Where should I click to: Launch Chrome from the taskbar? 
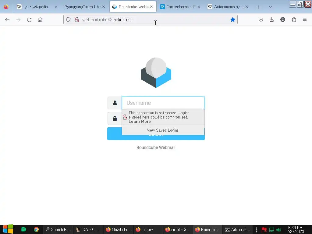coord(36,229)
